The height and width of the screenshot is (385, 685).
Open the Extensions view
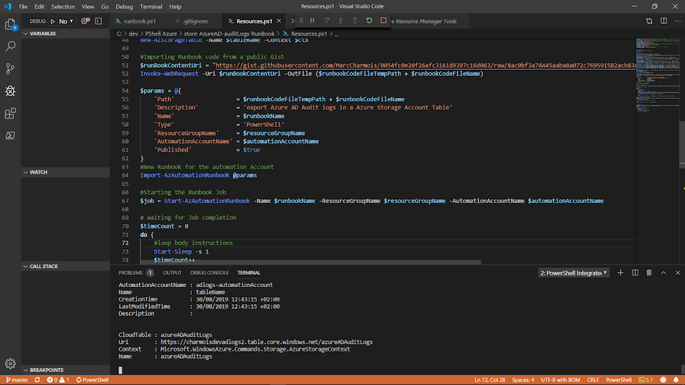coord(10,114)
